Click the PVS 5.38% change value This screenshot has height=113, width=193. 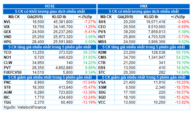(x=184, y=32)
